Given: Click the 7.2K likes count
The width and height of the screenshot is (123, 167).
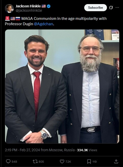Looking at the screenshot, I should (x=68, y=162).
